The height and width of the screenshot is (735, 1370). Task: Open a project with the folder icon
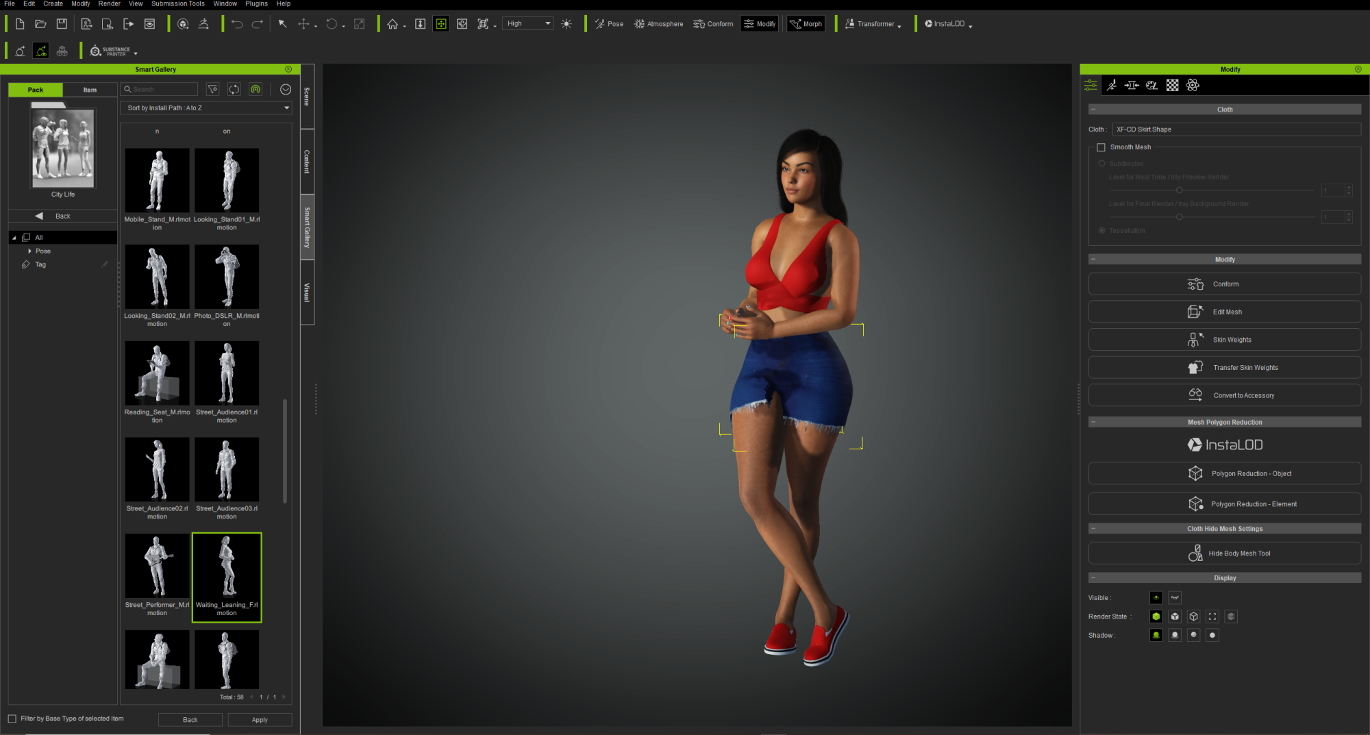click(x=41, y=24)
